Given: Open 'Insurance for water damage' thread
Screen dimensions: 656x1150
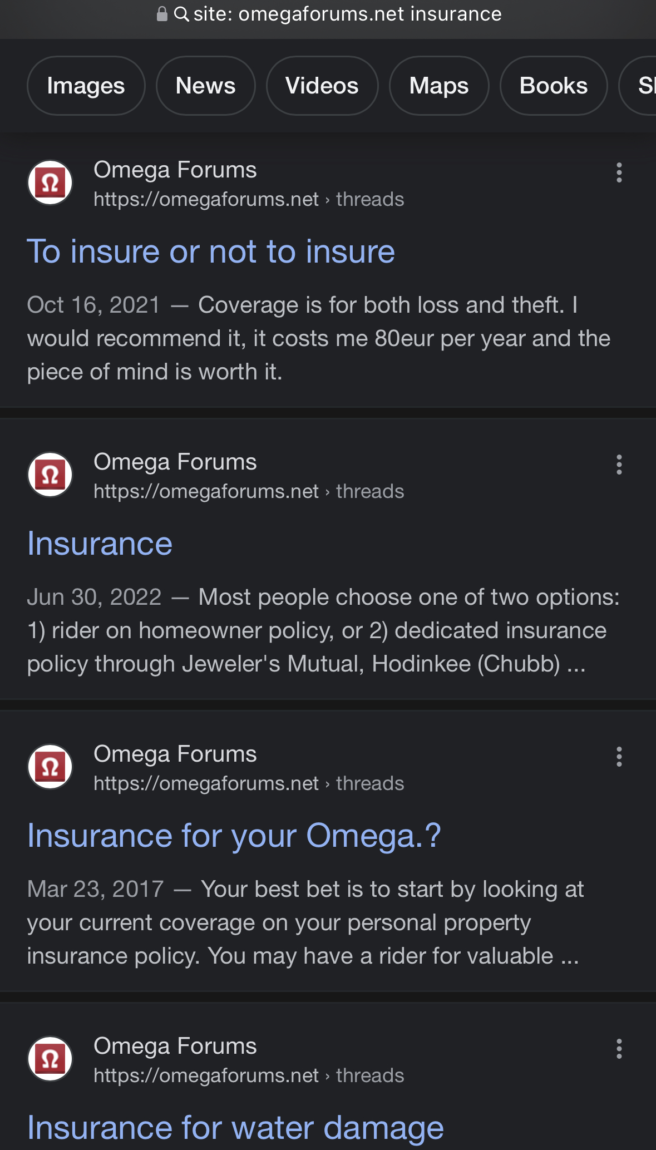Looking at the screenshot, I should (x=235, y=1128).
